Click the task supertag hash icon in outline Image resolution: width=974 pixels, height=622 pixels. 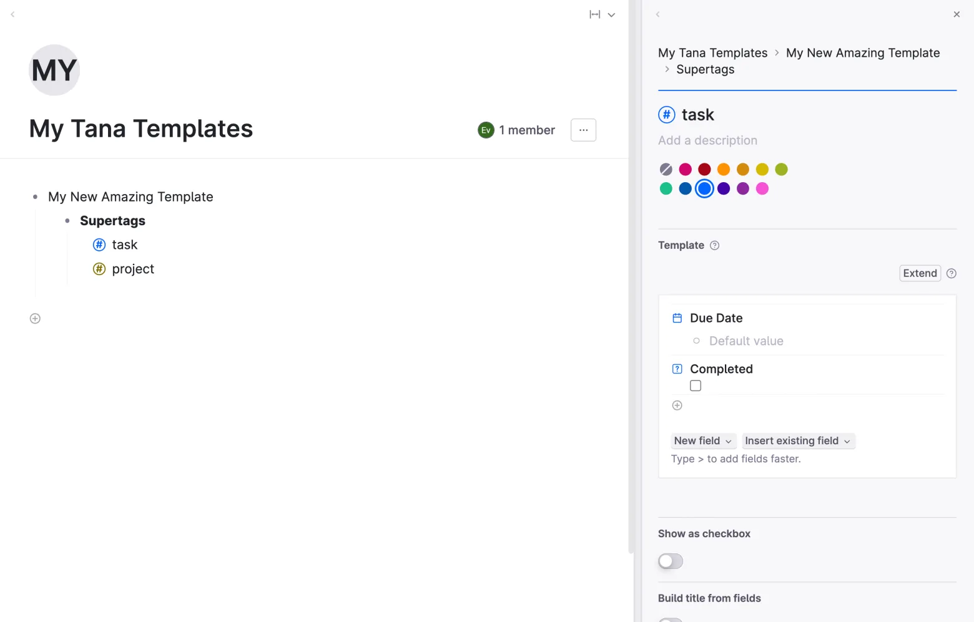coord(99,245)
